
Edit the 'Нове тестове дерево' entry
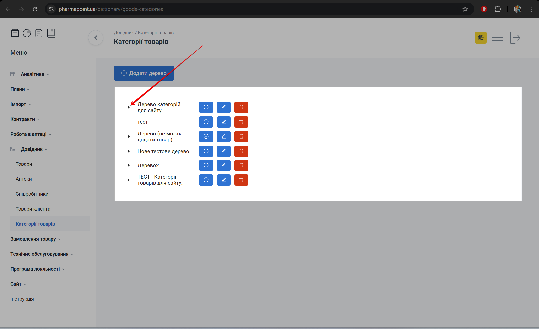pos(224,151)
